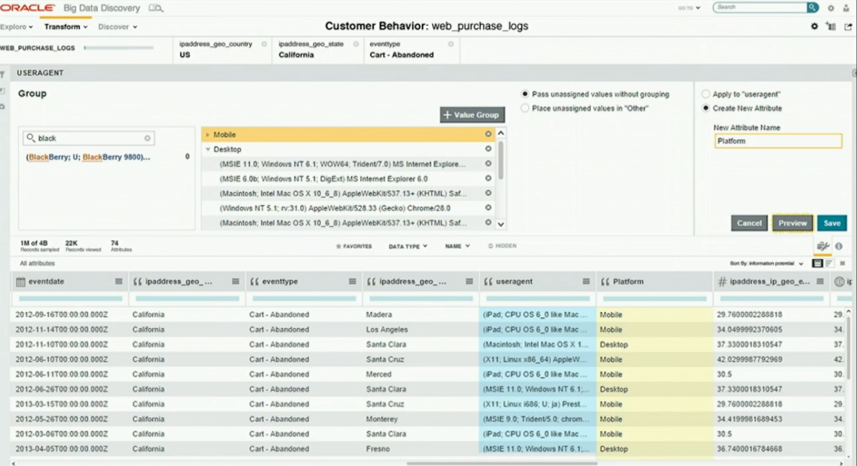This screenshot has height=466, width=857.
Task: Click the value search field containing black
Action: pos(89,138)
